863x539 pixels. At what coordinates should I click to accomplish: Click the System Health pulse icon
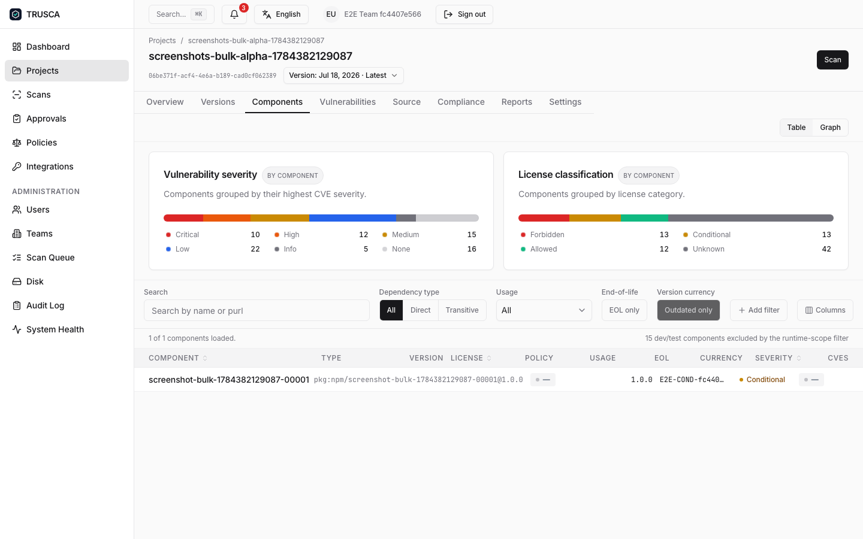17,329
